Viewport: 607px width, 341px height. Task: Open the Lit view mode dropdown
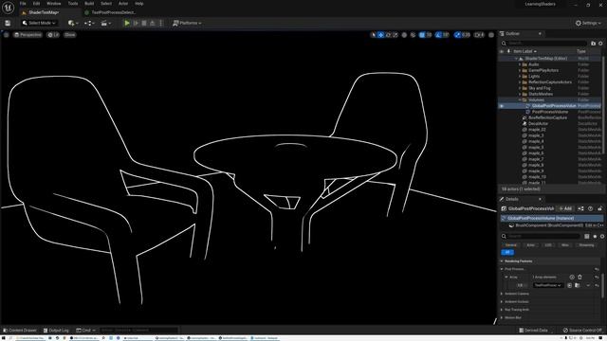pyautogui.click(x=53, y=35)
